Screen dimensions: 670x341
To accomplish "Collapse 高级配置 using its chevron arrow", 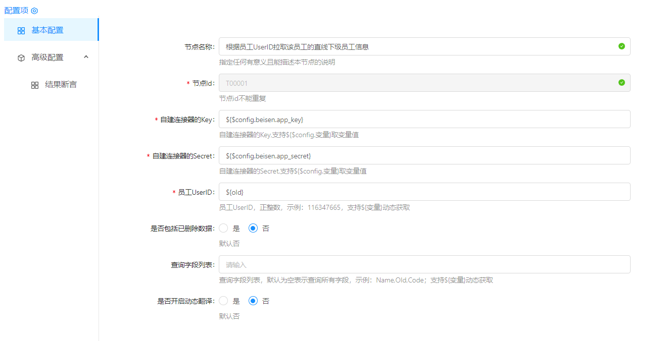I will point(86,58).
